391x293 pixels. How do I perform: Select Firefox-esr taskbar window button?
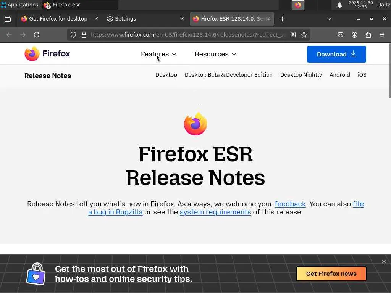coord(80,5)
